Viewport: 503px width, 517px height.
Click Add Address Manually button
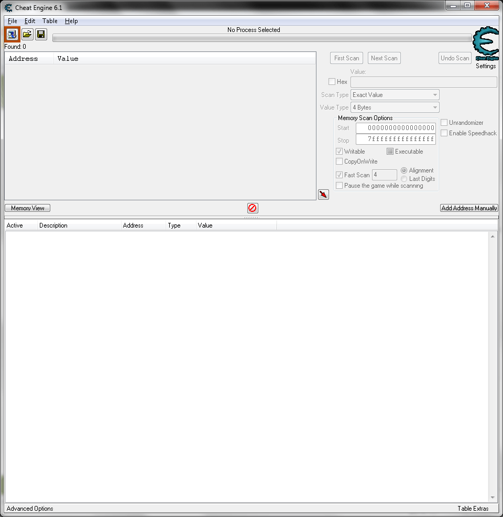(x=469, y=208)
